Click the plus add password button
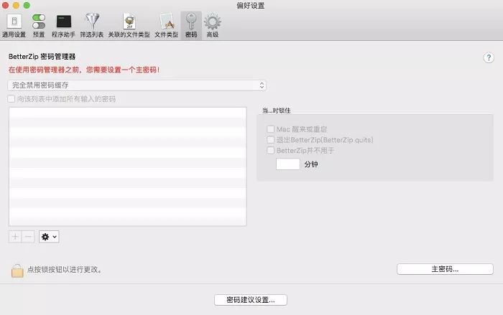503x315 pixels. [15, 237]
